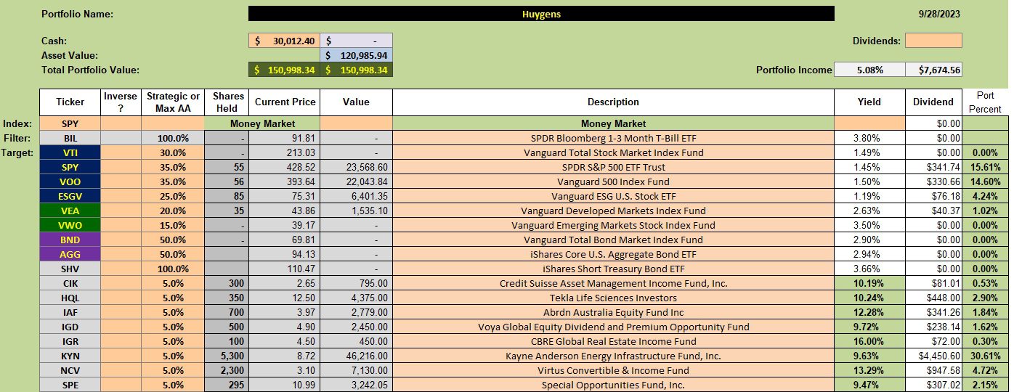Select the Huygens portfolio name cell
The image size is (1014, 392).
tap(541, 14)
